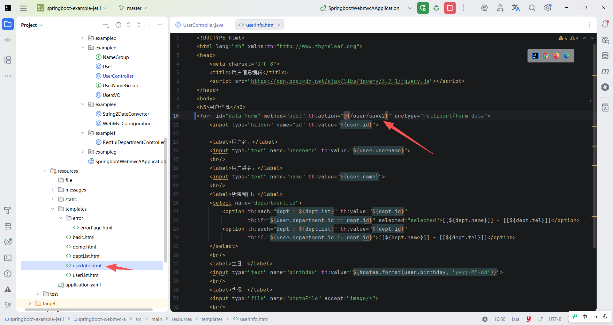Add new file or directory in Project
Image resolution: width=613 pixels, height=325 pixels.
pos(105,25)
